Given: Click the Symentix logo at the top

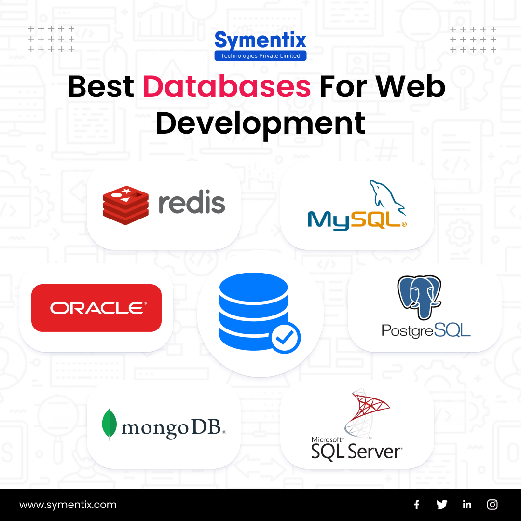Looking at the screenshot, I should click(x=260, y=45).
